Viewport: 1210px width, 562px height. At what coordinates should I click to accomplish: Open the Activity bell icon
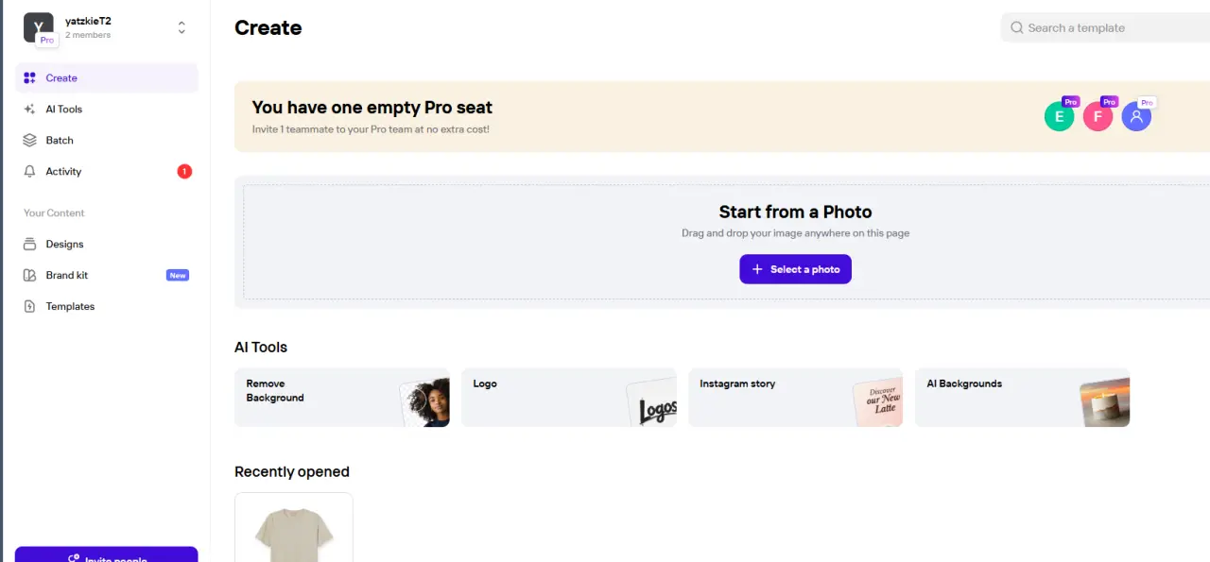click(x=29, y=172)
